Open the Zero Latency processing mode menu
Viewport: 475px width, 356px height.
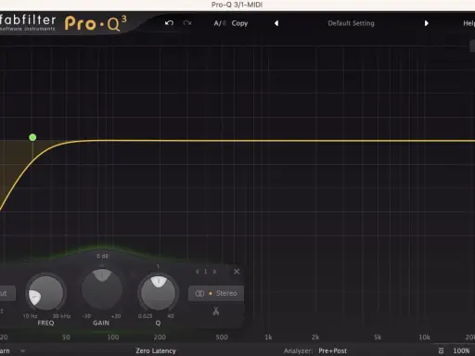pos(156,350)
